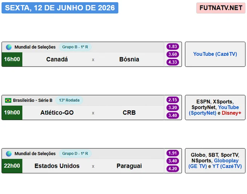The height and width of the screenshot is (194, 247).
Task: Select the 1.83 odds badge
Action: point(173,46)
